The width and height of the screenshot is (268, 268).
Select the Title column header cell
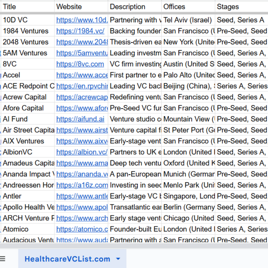[x=28, y=7]
